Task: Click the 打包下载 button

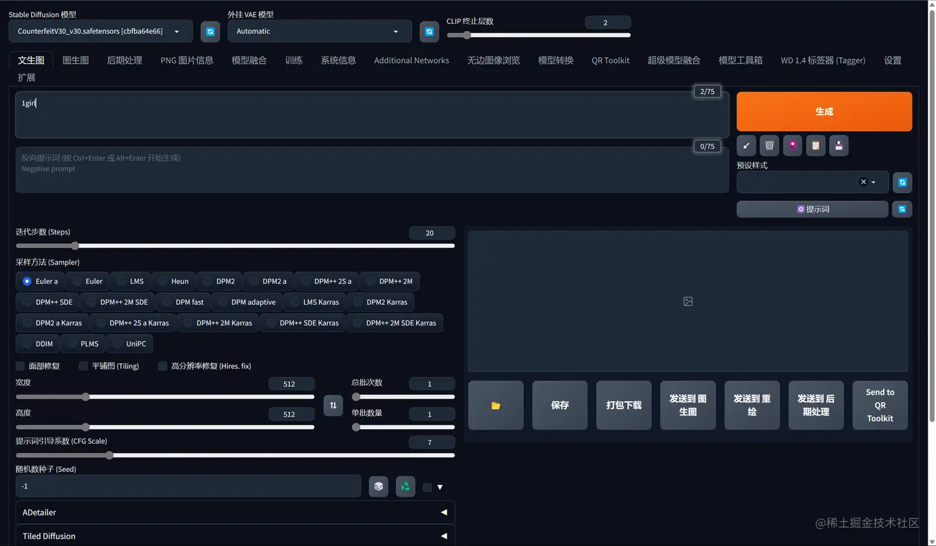Action: (624, 405)
